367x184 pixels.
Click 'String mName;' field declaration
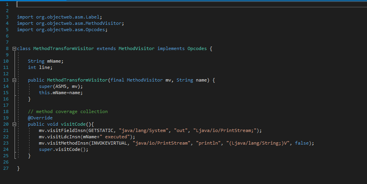(x=46, y=61)
